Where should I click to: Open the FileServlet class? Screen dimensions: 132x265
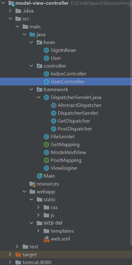click(x=63, y=137)
